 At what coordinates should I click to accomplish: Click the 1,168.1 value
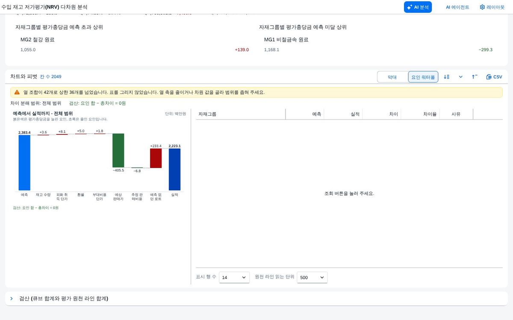click(x=271, y=50)
